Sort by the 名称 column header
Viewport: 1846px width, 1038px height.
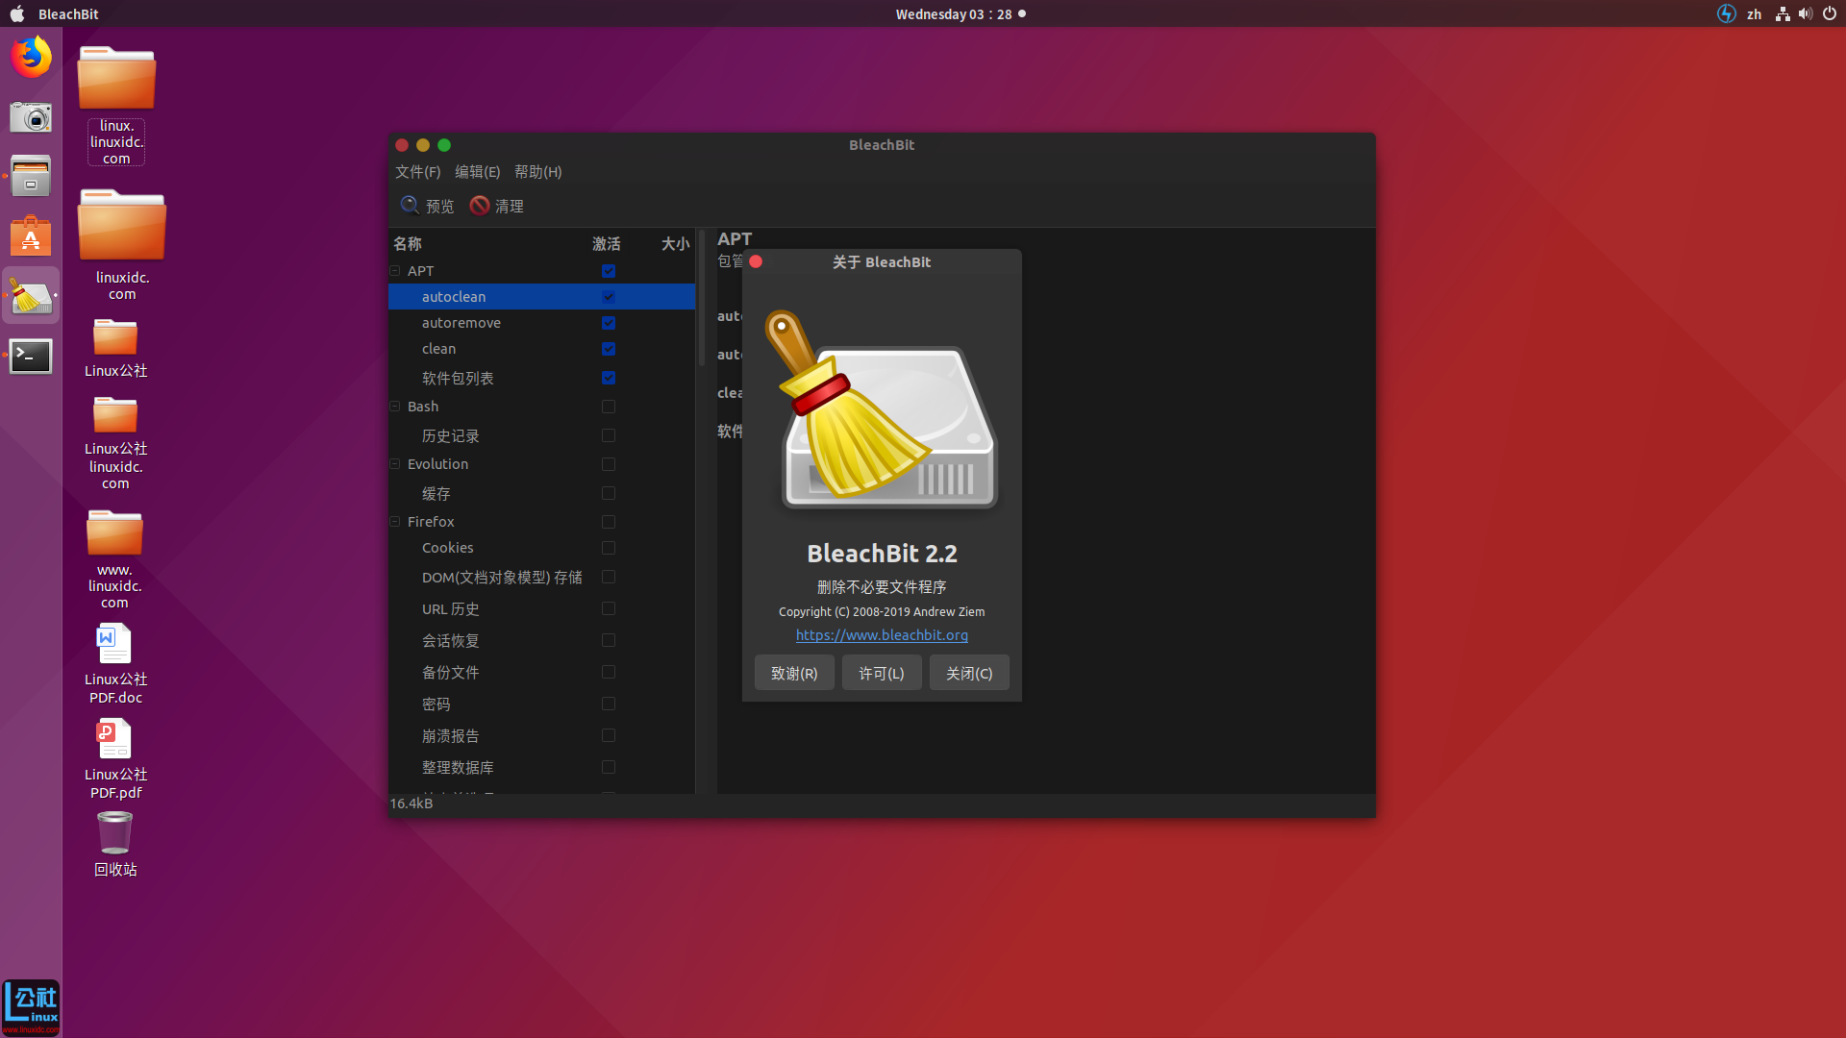pyautogui.click(x=408, y=244)
